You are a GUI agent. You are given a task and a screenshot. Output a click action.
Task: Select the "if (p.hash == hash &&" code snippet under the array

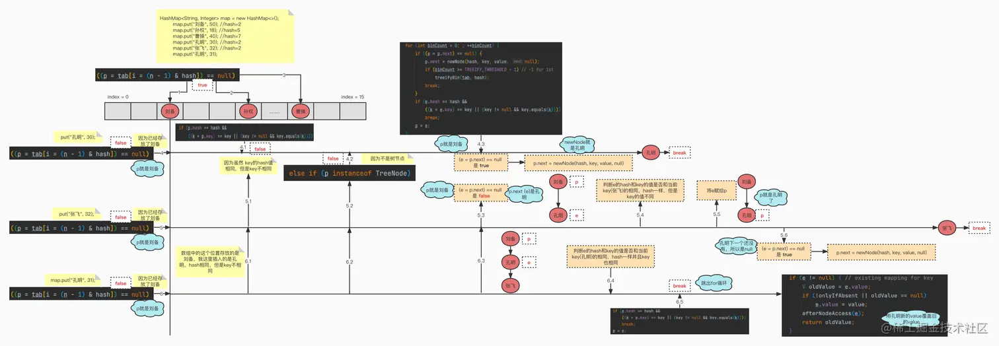(244, 132)
